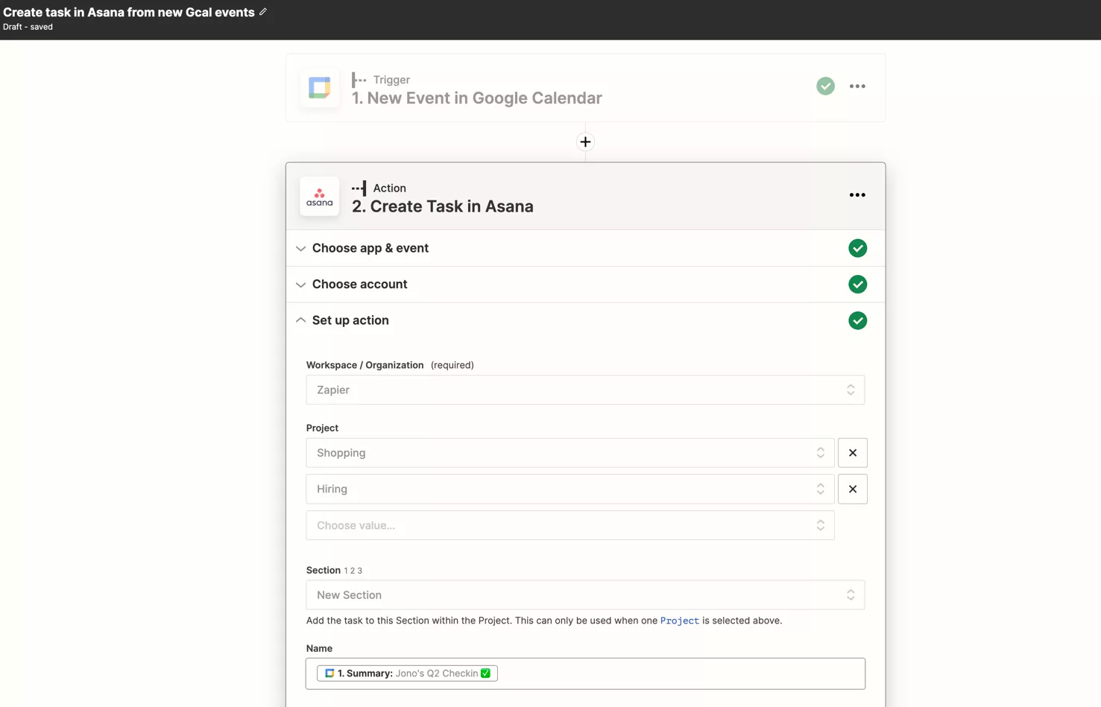Viewport: 1101px width, 707px height.
Task: Click Choose app & event green checkmark
Action: pyautogui.click(x=857, y=249)
